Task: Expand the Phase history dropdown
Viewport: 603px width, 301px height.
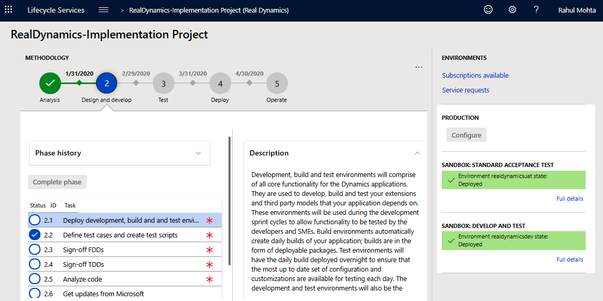Action: (x=198, y=153)
